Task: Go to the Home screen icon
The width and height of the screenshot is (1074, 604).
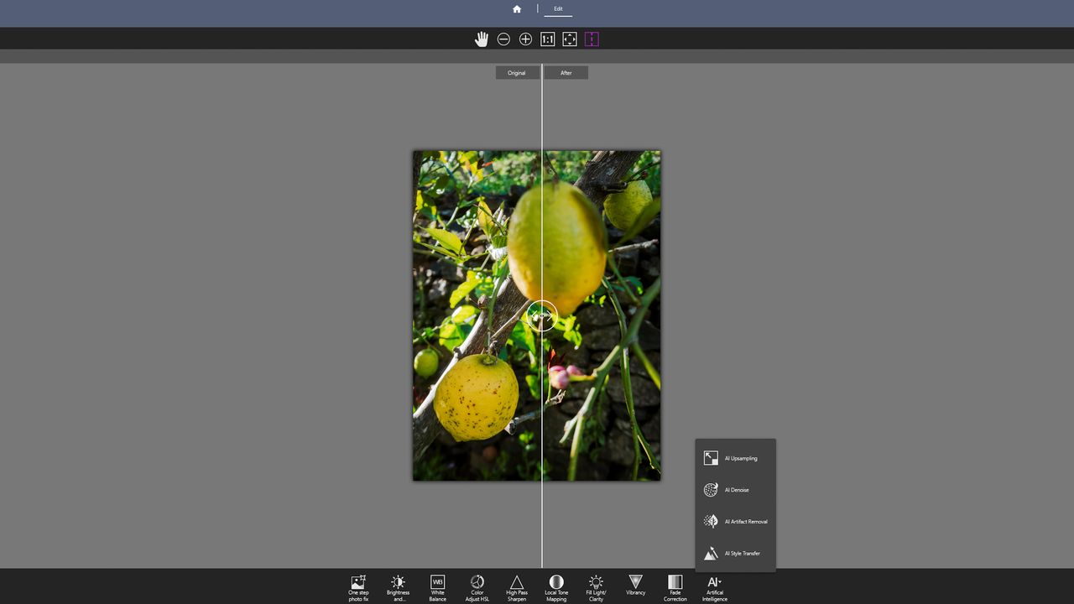Action: pyautogui.click(x=517, y=9)
